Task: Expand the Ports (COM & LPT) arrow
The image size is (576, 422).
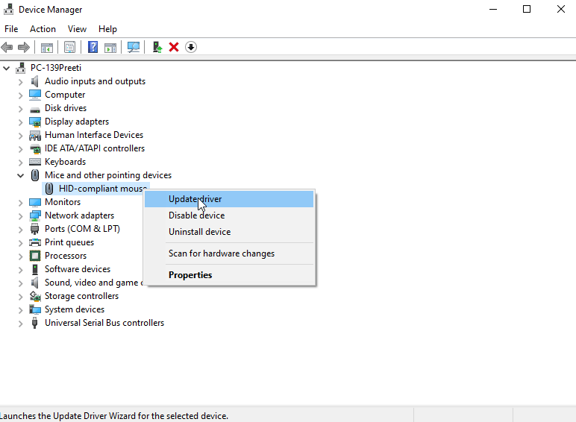Action: (x=21, y=230)
